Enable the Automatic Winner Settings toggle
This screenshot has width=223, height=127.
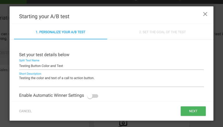93,96
